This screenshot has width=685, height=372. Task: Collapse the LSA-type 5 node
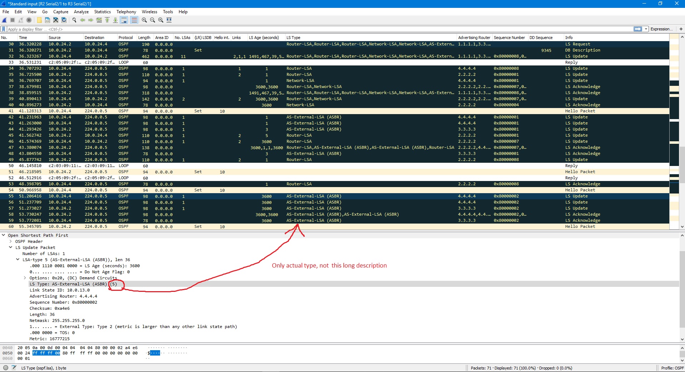(18, 260)
